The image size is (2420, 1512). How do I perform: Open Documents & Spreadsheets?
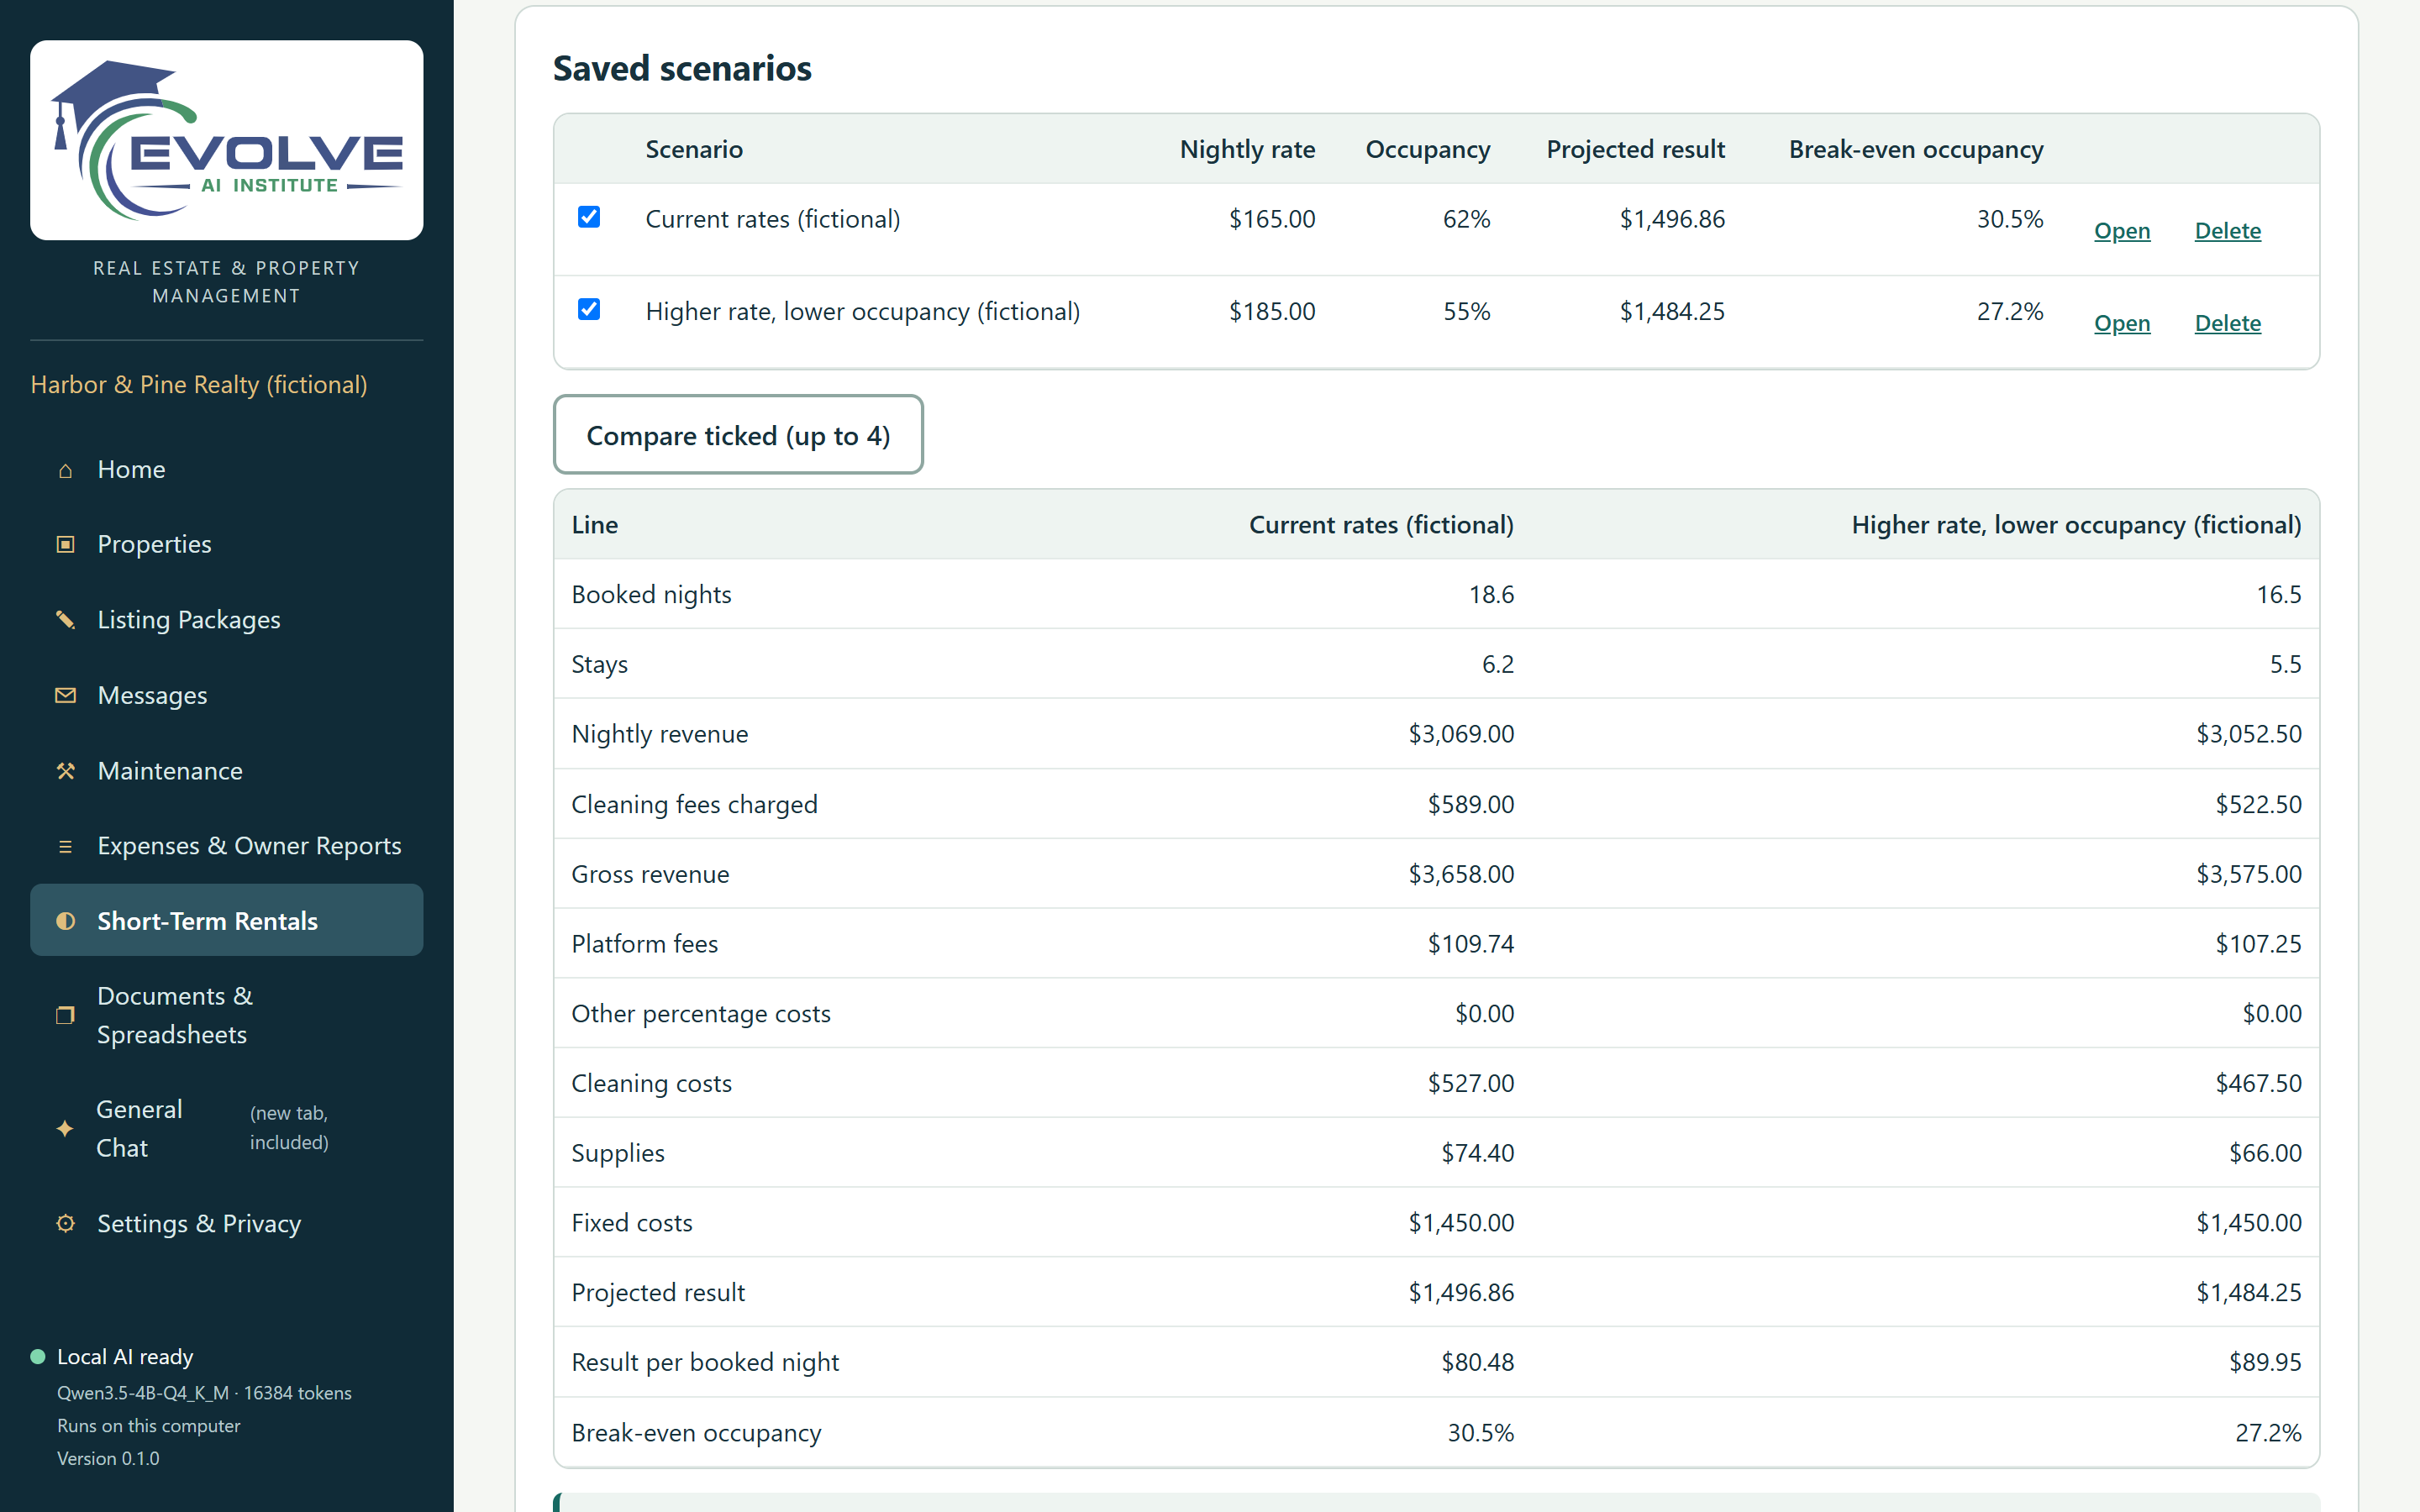(x=227, y=1016)
